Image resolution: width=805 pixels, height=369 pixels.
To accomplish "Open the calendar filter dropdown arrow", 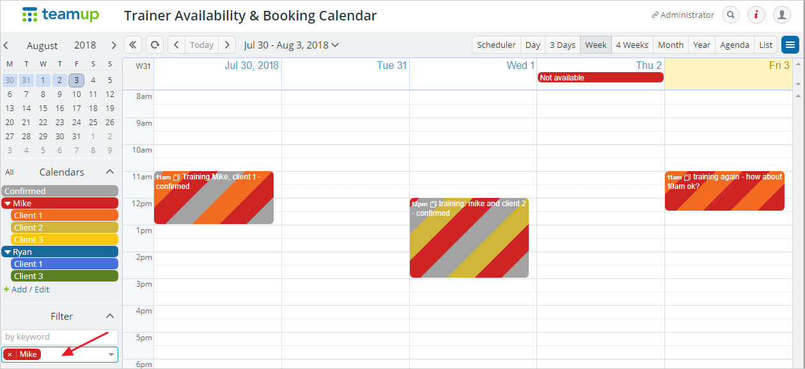I will pos(111,354).
